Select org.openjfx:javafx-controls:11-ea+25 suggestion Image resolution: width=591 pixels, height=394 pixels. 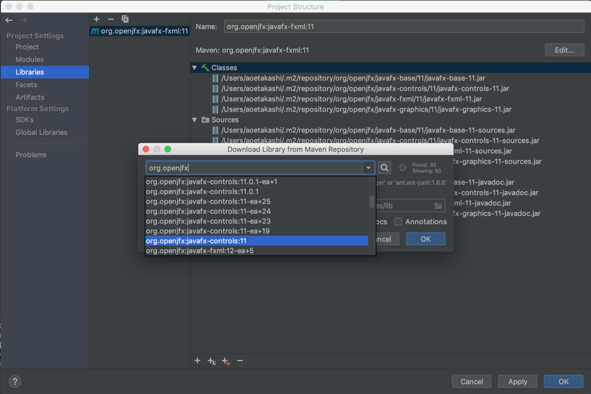click(x=257, y=201)
